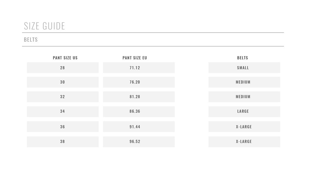Select the US pant size 28 cell
312x176 pixels.
[63, 68]
